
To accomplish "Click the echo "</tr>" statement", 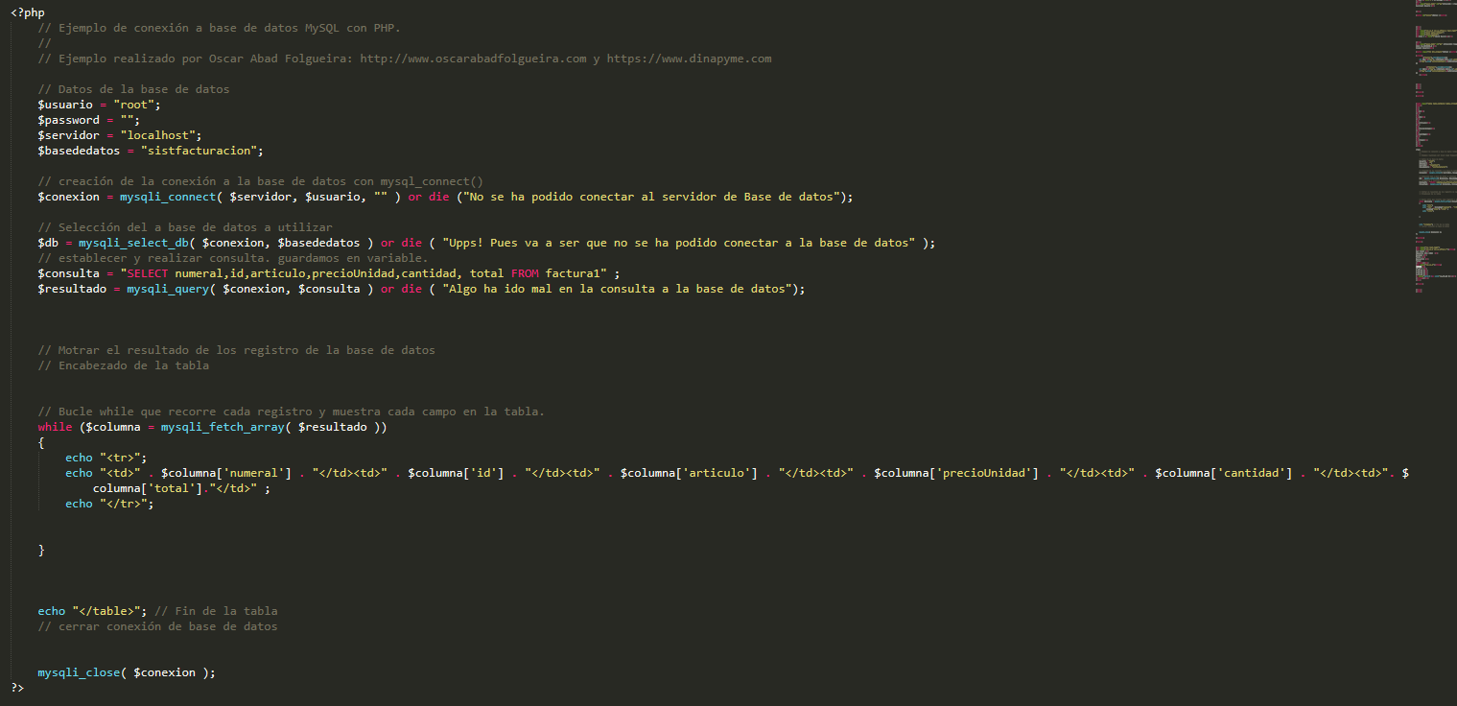I will click(x=109, y=504).
